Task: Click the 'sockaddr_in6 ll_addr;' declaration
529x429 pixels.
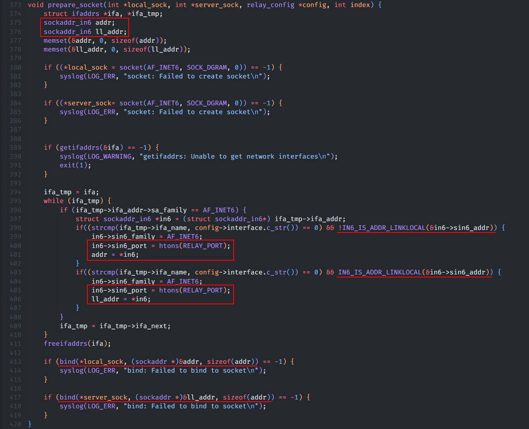Action: point(85,32)
